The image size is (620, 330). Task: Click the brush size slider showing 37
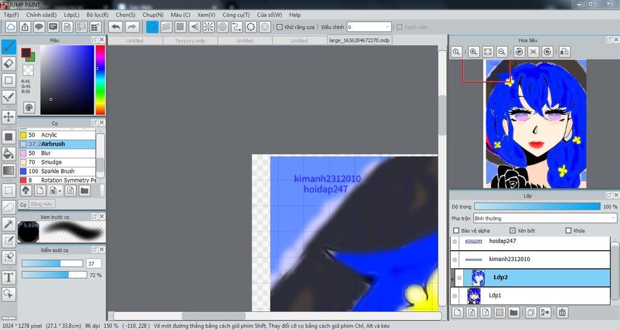coord(52,264)
